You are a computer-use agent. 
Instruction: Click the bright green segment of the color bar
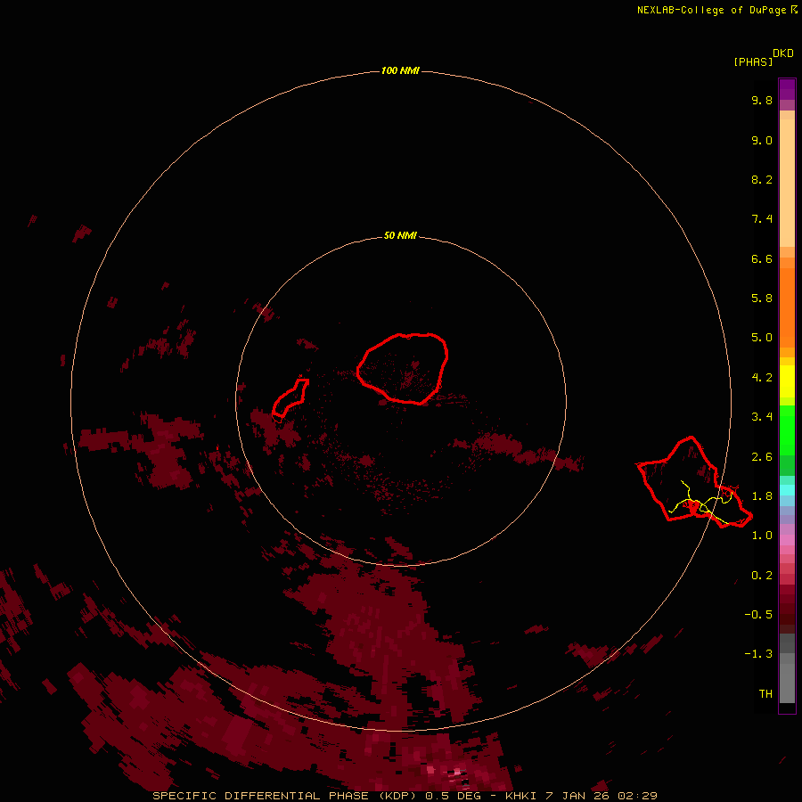click(x=787, y=430)
